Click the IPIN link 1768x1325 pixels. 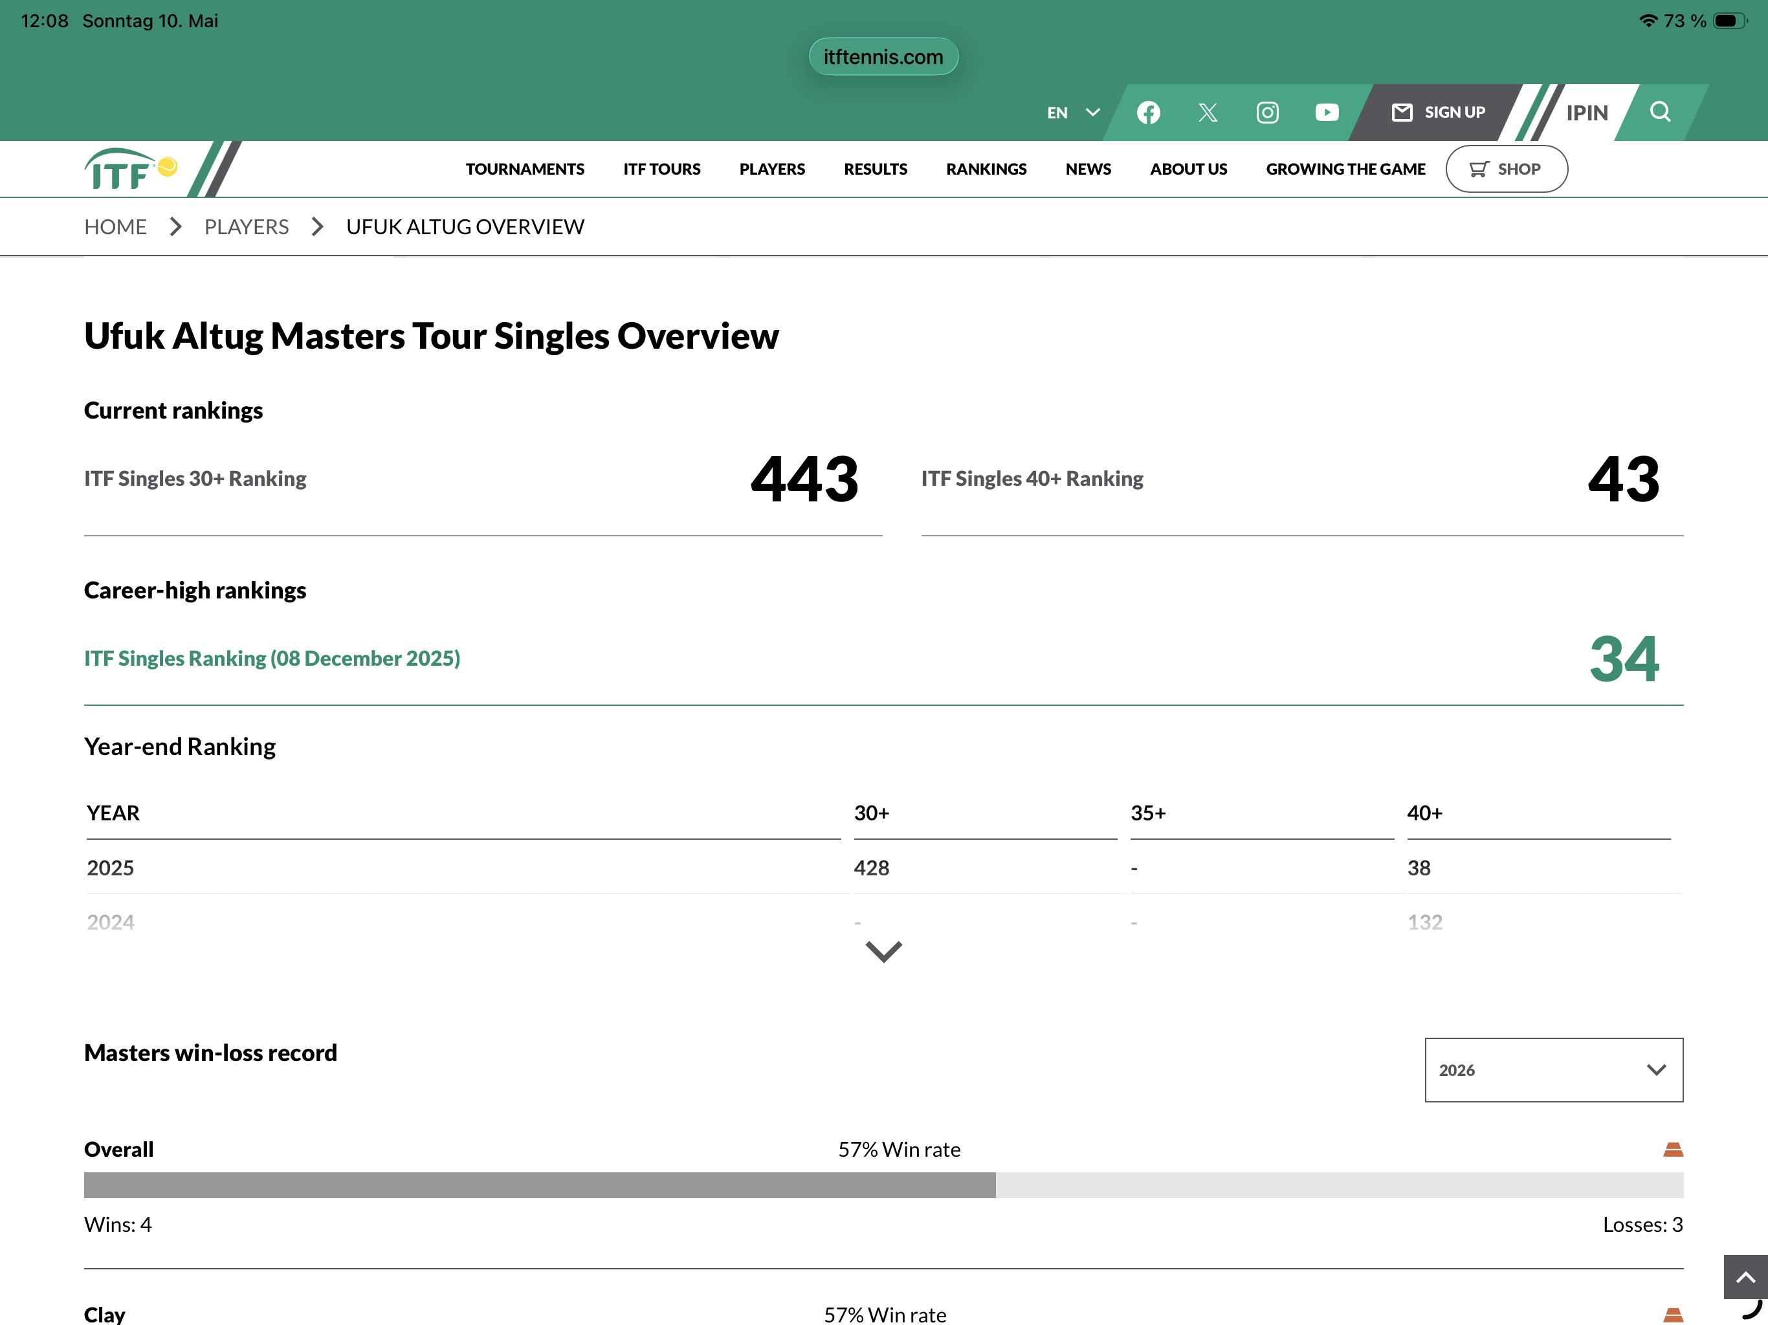[1587, 113]
